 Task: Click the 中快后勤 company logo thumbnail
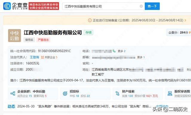click(15, 36)
